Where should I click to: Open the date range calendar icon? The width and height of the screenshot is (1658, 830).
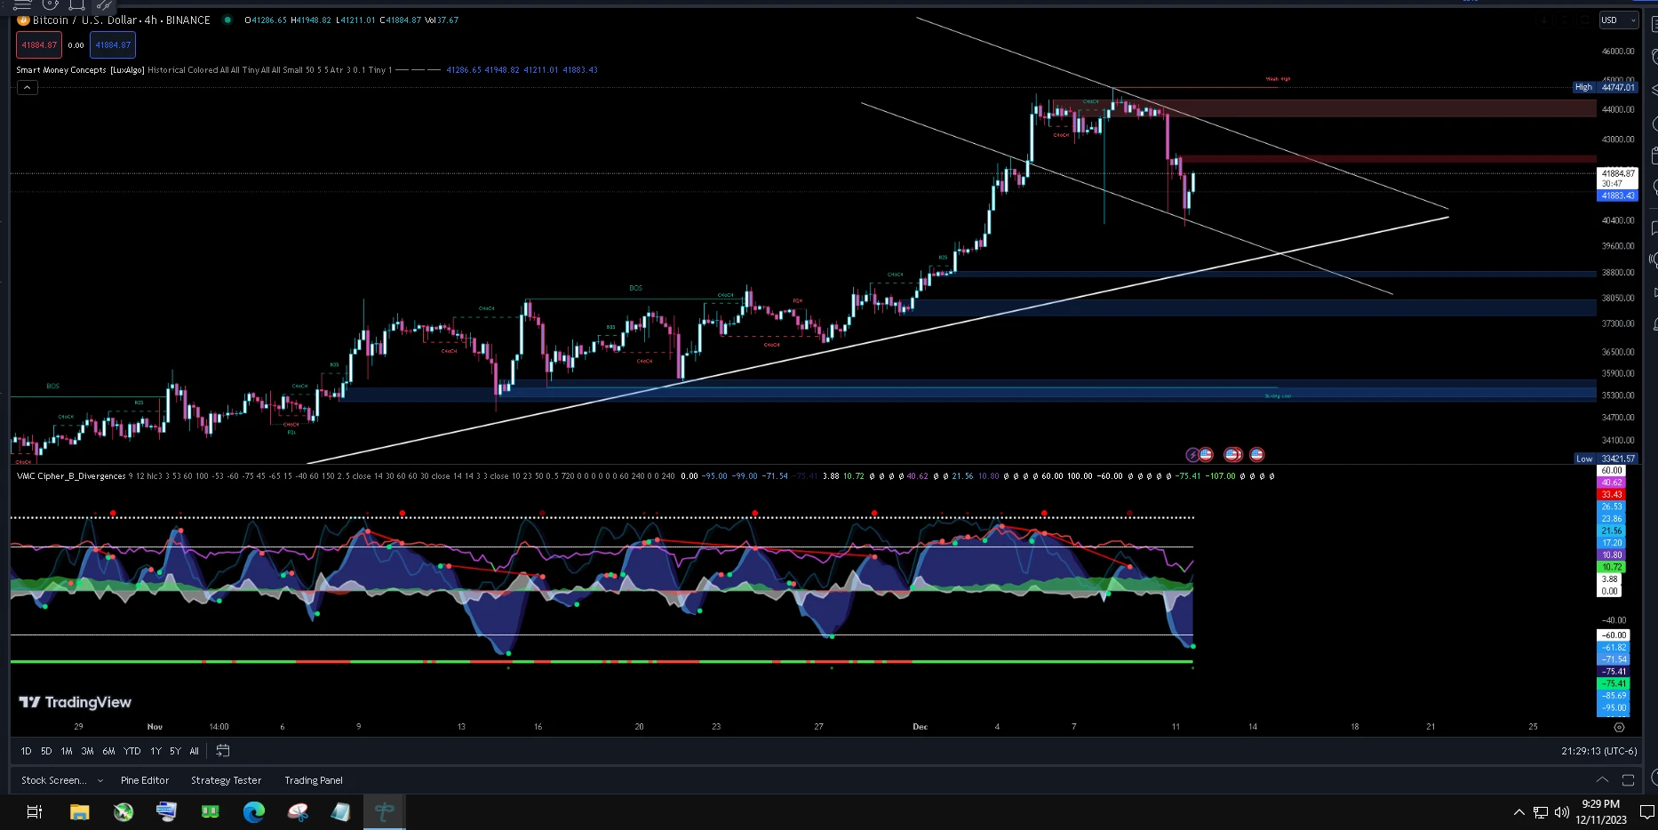[x=223, y=751]
